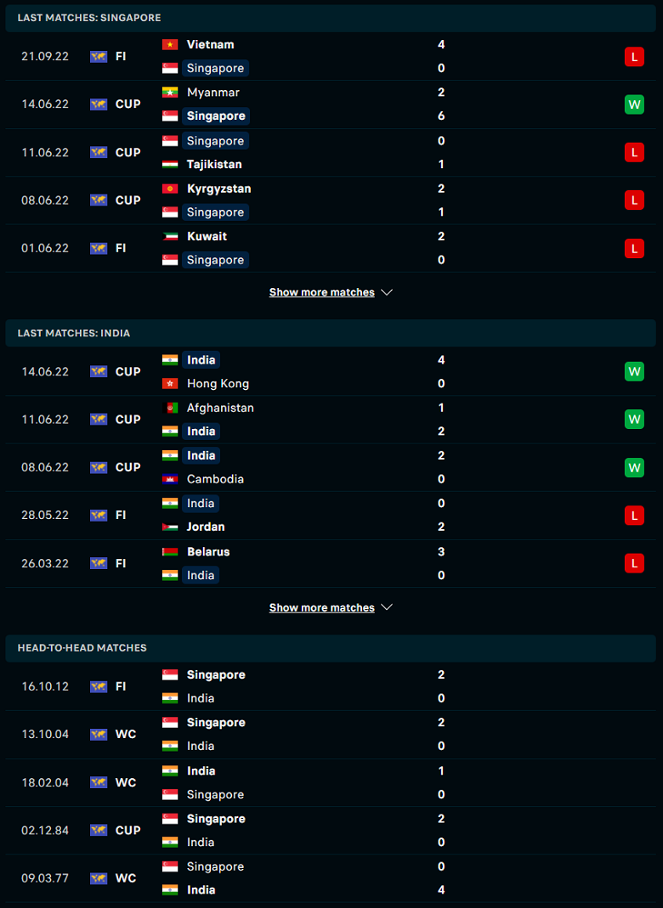The width and height of the screenshot is (663, 908).
Task: Click the Kuwait flag icon
Action: pos(170,236)
